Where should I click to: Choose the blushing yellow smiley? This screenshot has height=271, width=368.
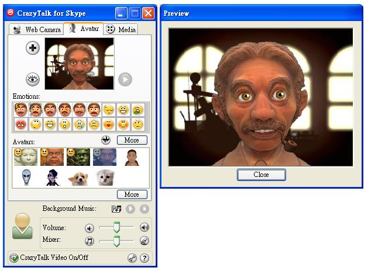(123, 124)
